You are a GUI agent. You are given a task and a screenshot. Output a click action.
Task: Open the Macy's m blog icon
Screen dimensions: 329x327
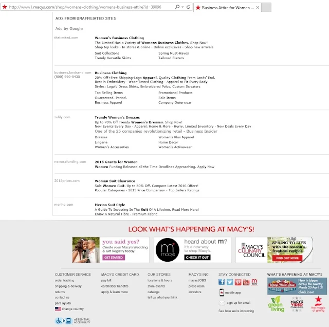[254, 282]
